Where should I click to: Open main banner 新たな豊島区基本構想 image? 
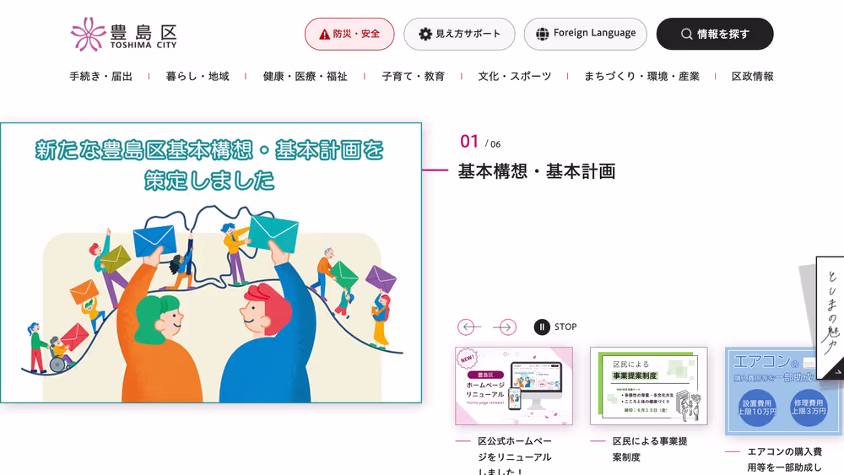[211, 263]
